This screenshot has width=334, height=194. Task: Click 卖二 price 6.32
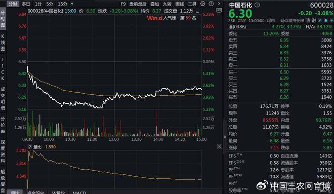(x=284, y=59)
